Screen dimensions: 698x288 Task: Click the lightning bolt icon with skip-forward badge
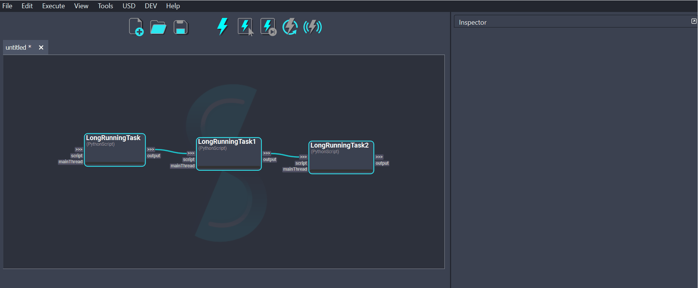pos(268,27)
